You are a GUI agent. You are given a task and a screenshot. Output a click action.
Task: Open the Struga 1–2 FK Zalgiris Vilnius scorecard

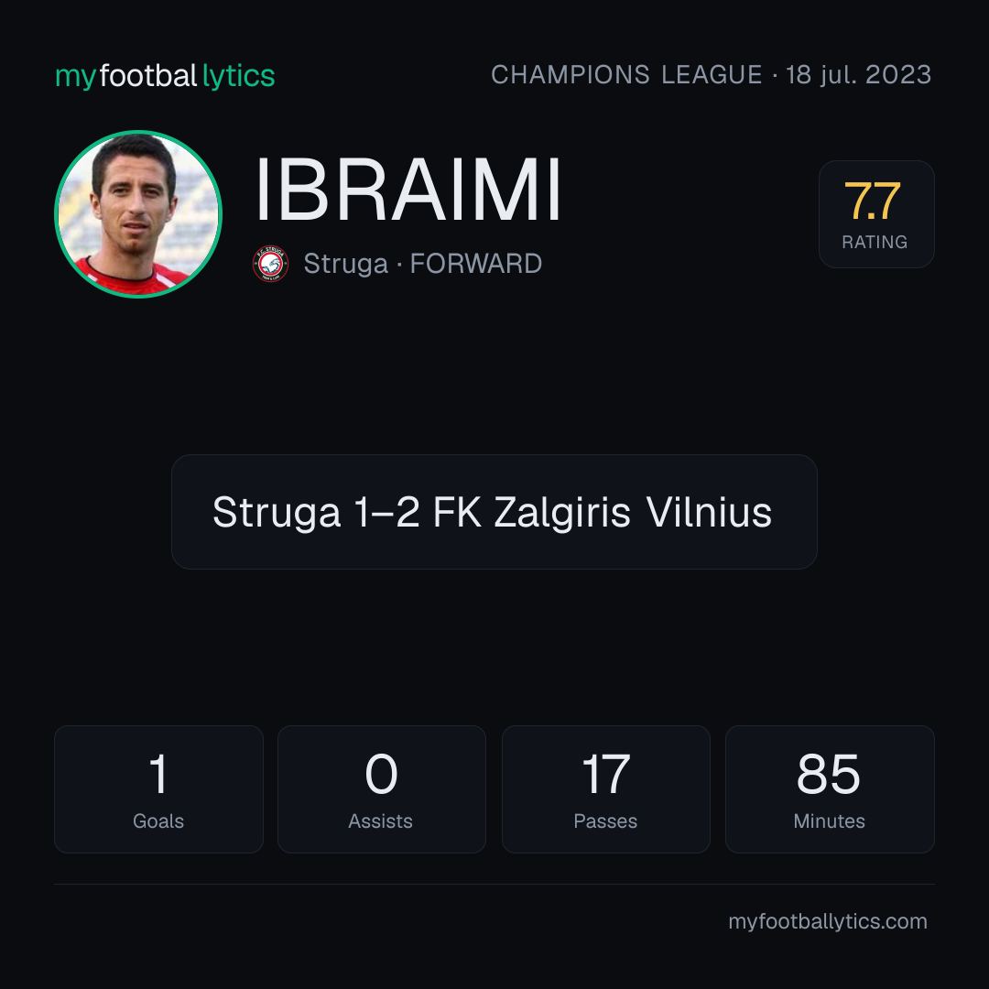coord(494,512)
